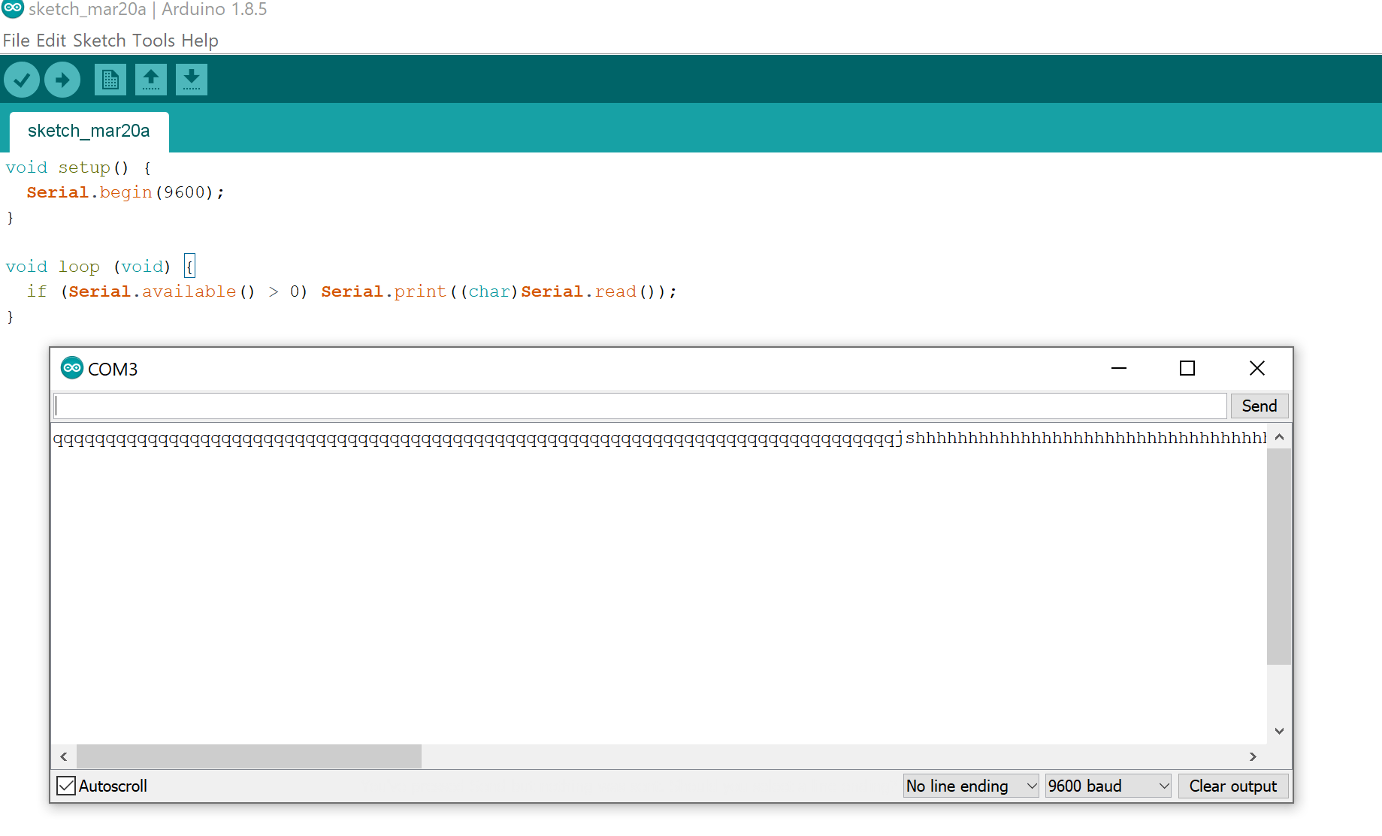Click the serial output text line of q's
This screenshot has height=836, width=1382.
click(x=659, y=439)
